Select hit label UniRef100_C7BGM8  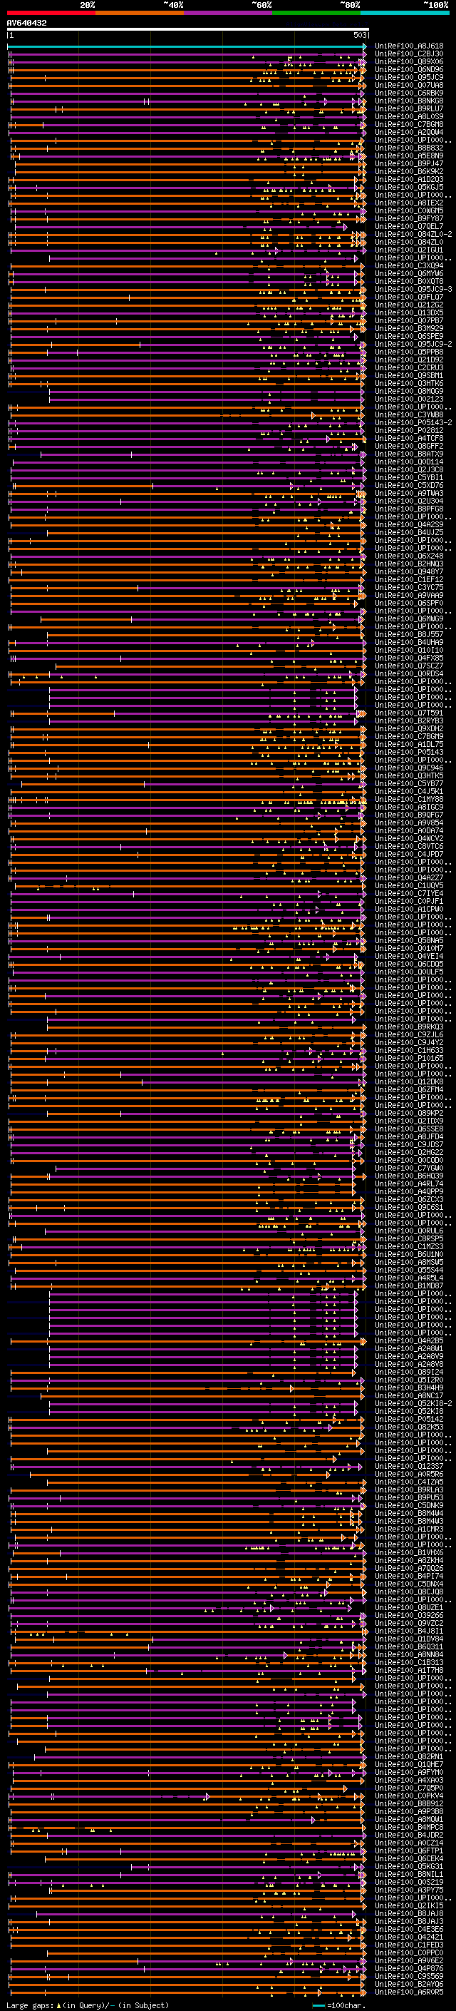point(409,124)
